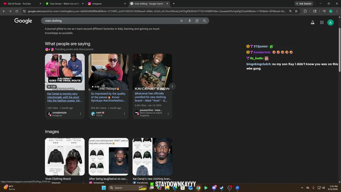341x192 pixels.
Task: Open the volume tray icon
Action: pos(323,188)
